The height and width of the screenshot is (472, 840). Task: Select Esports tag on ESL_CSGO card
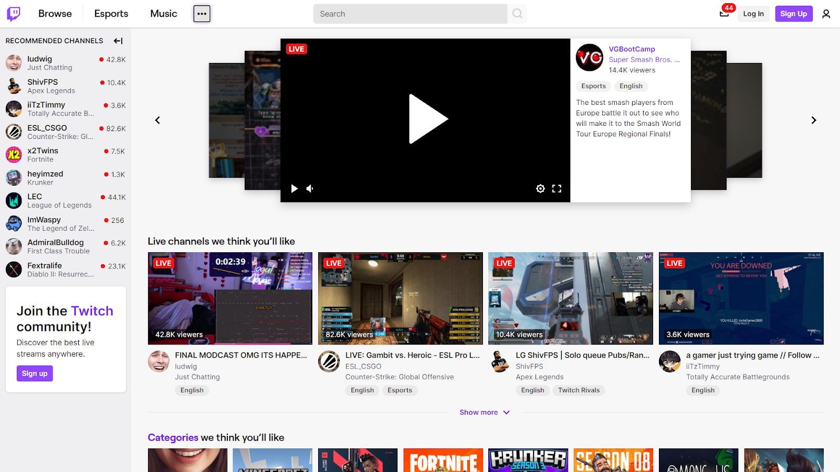pos(400,390)
